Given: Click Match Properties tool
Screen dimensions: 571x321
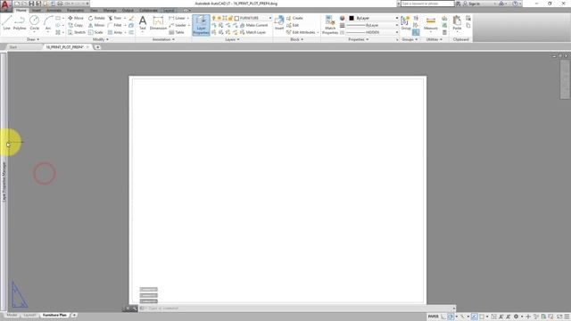Looking at the screenshot, I should [330, 25].
